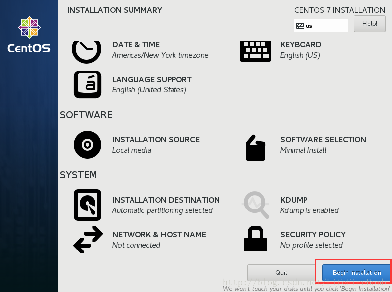Click 'Not connected' network status text
The width and height of the screenshot is (392, 292).
136,245
